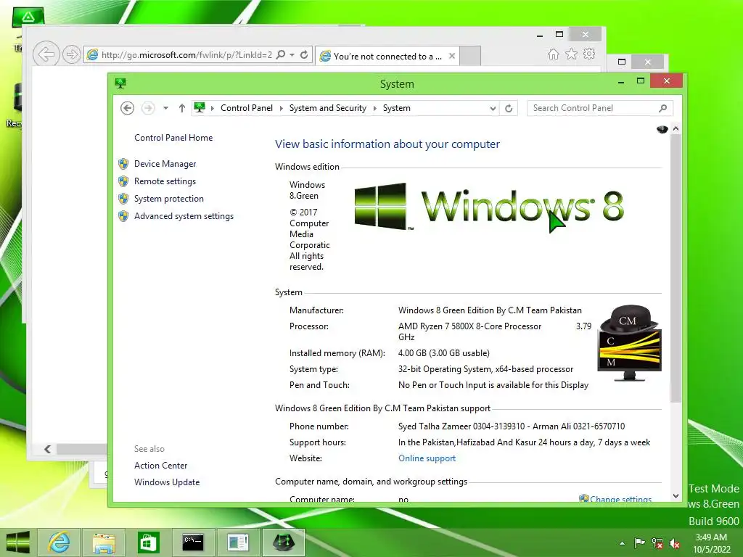Show hidden tray icons arrow
The image size is (743, 557).
click(622, 543)
